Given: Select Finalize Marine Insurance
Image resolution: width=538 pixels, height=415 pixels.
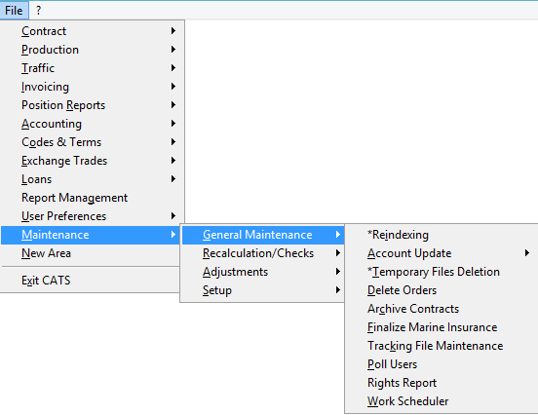Looking at the screenshot, I should 442,327.
